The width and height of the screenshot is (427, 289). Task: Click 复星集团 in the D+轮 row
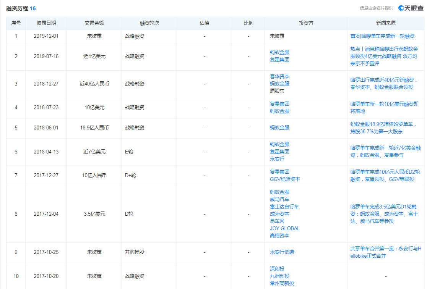coord(279,172)
